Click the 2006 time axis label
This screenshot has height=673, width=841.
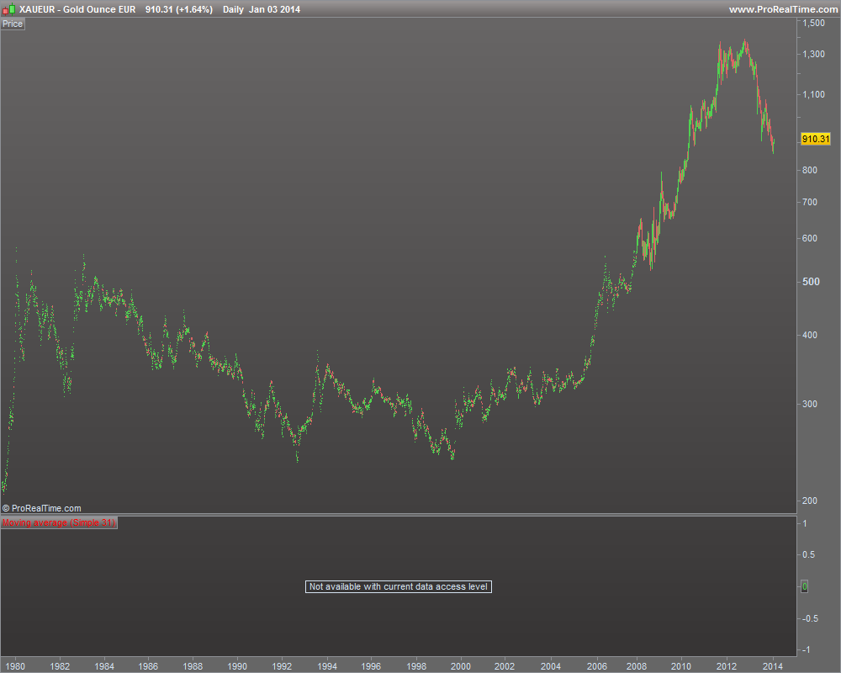(x=596, y=666)
